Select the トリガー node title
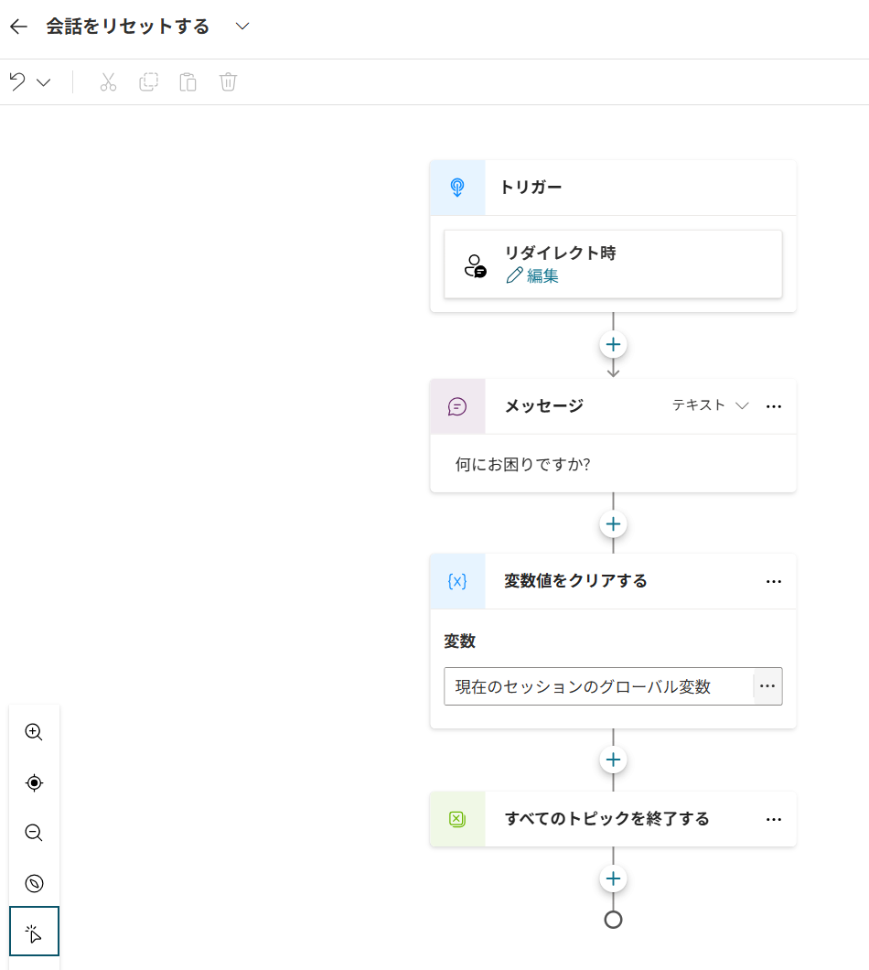 (x=531, y=188)
